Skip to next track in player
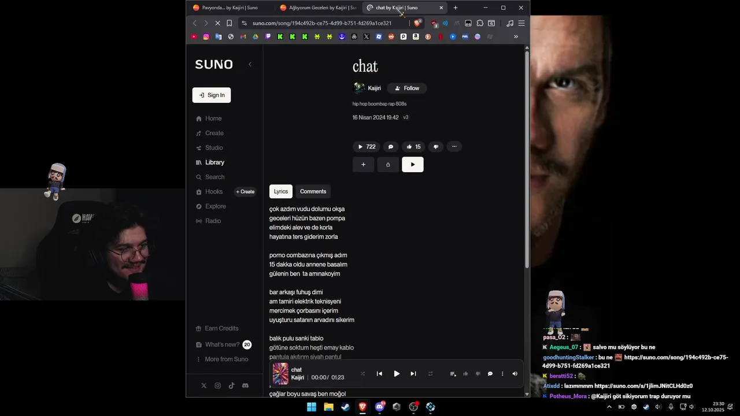The image size is (740, 416). click(413, 374)
